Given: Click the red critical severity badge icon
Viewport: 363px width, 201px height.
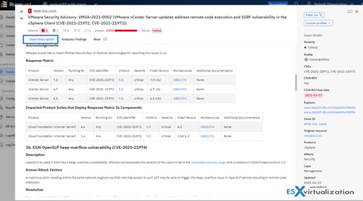Looking at the screenshot, I should tap(30, 11).
